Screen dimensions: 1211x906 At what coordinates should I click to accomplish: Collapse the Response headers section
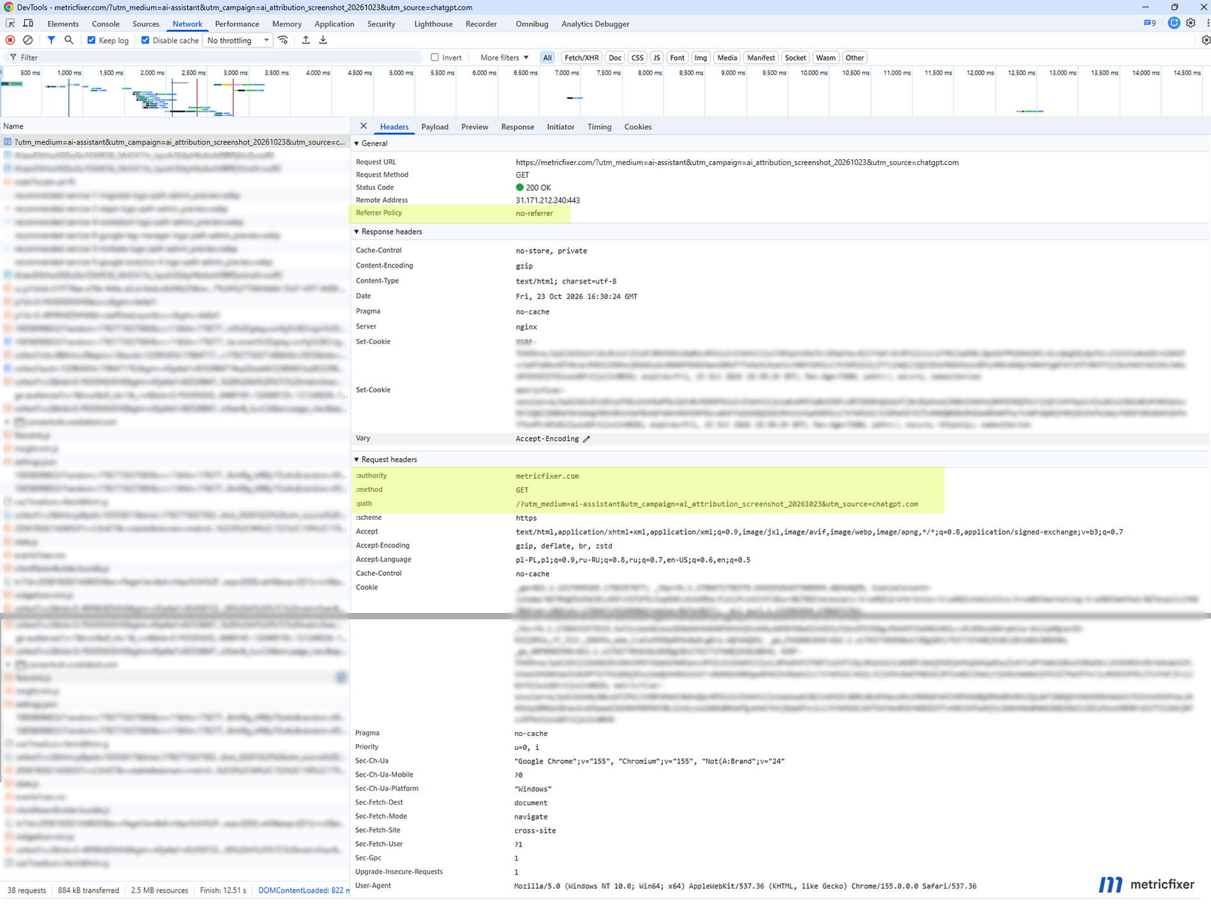pyautogui.click(x=357, y=232)
